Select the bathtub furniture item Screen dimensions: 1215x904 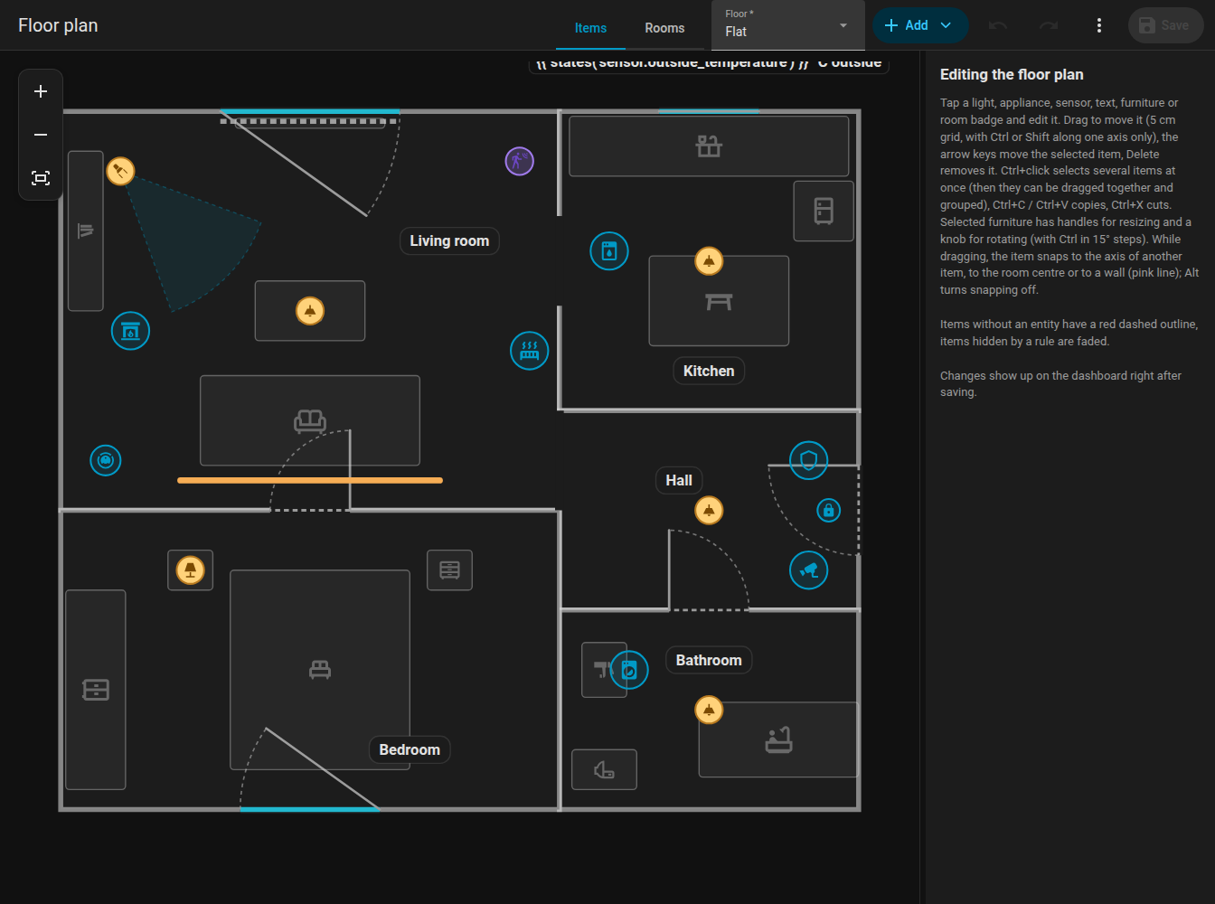[x=778, y=739]
